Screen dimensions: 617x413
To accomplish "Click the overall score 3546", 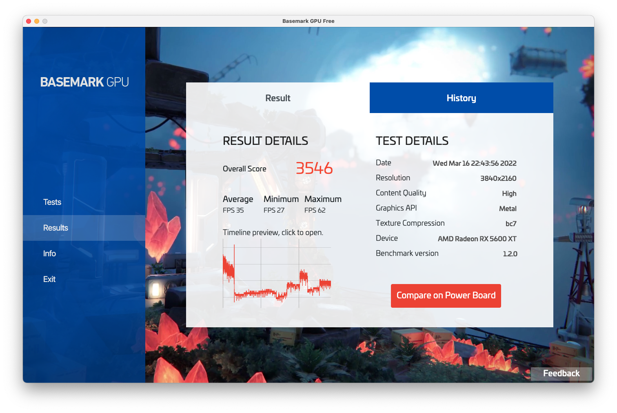I will [x=314, y=168].
